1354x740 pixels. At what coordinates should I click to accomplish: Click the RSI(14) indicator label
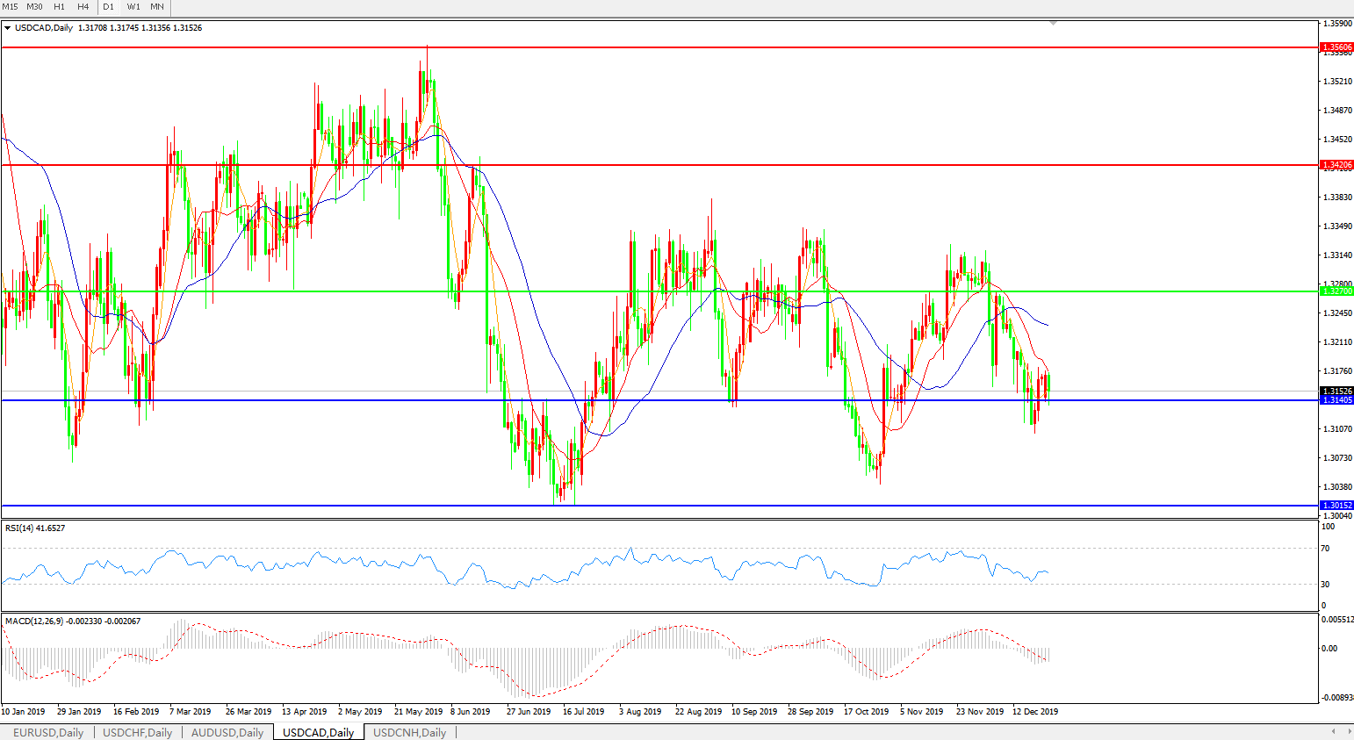coord(35,528)
